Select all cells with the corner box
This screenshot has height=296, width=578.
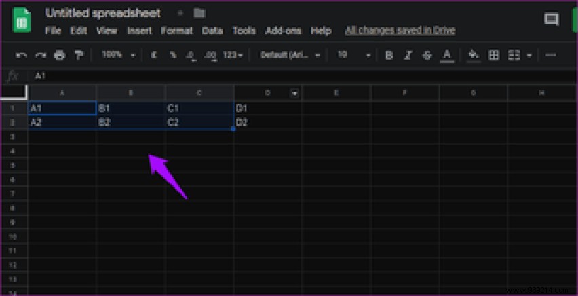tap(14, 92)
